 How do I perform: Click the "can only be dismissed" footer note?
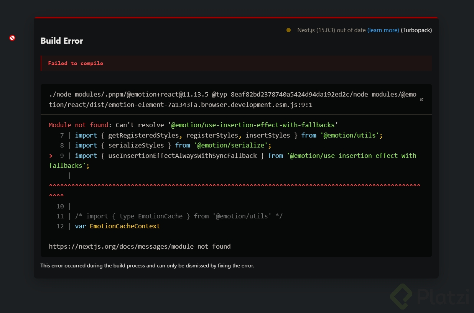(147, 265)
